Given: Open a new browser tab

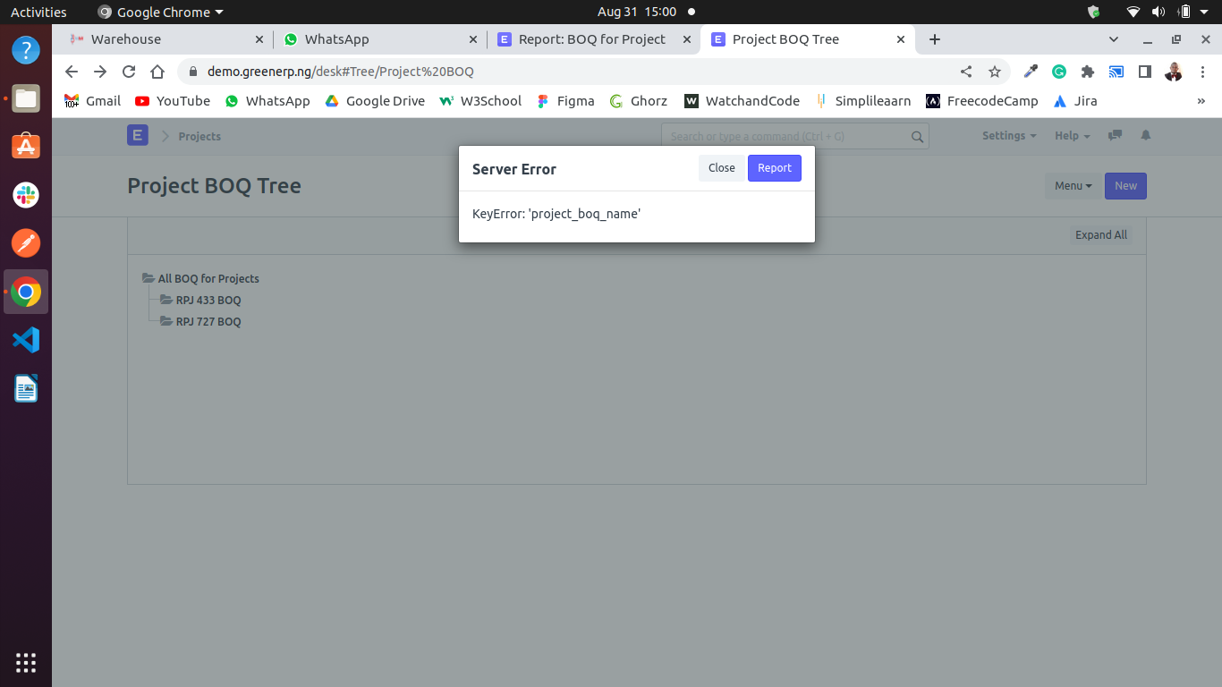Looking at the screenshot, I should pos(935,39).
